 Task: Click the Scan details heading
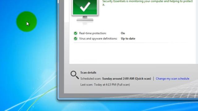click(88, 73)
